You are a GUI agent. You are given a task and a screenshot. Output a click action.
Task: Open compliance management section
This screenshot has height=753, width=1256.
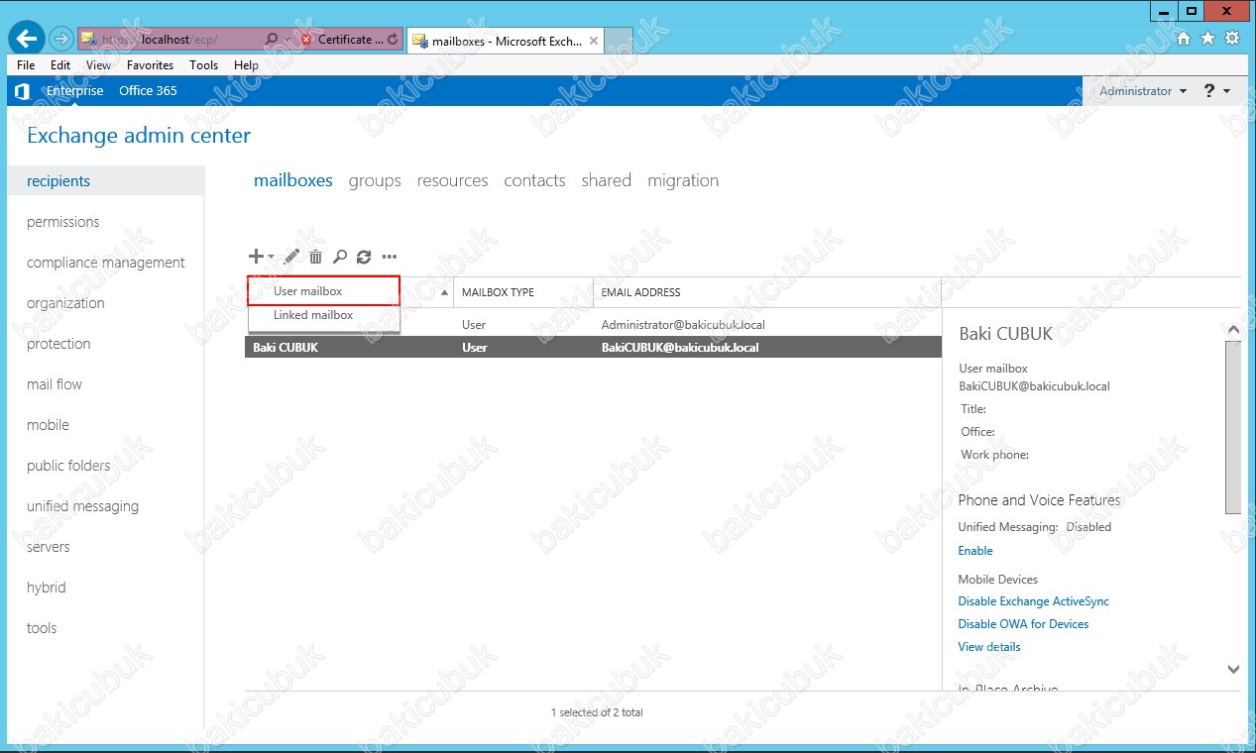(x=106, y=263)
